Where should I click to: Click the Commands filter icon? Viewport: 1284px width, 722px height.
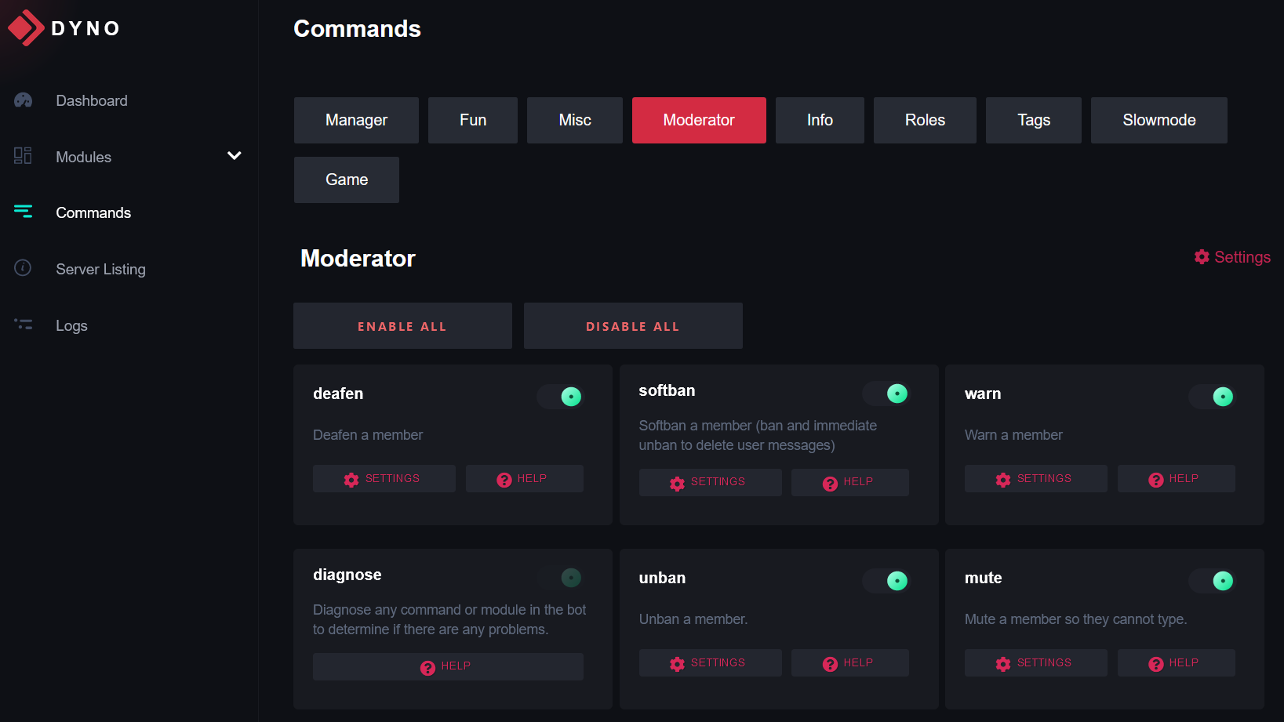pos(23,212)
